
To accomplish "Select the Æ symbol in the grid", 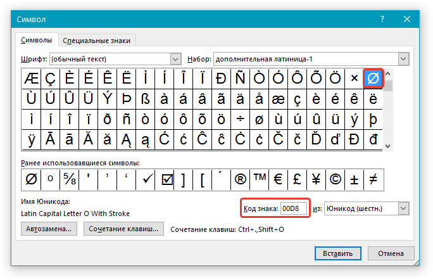I will (31, 79).
